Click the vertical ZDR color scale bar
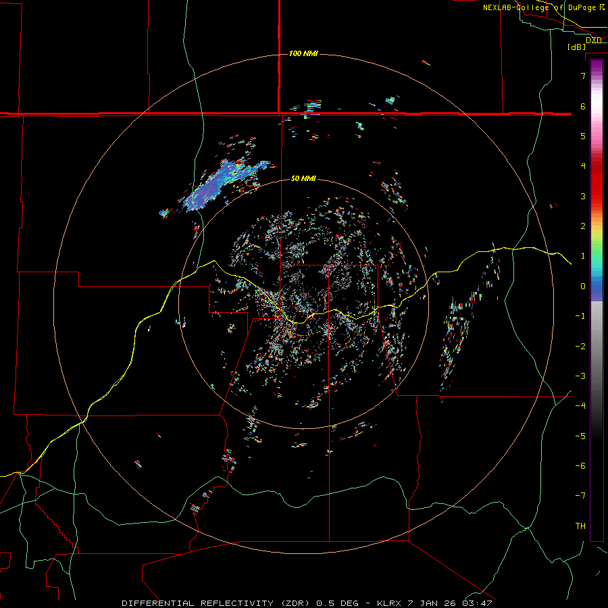This screenshot has width=608, height=608. click(597, 300)
